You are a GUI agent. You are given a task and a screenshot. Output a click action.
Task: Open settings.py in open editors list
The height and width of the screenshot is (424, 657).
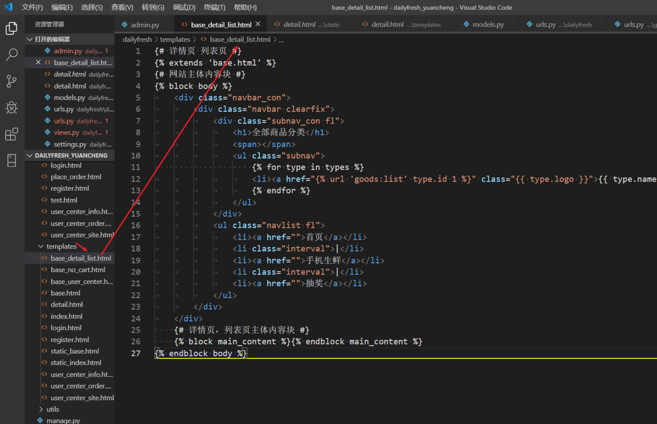69,144
